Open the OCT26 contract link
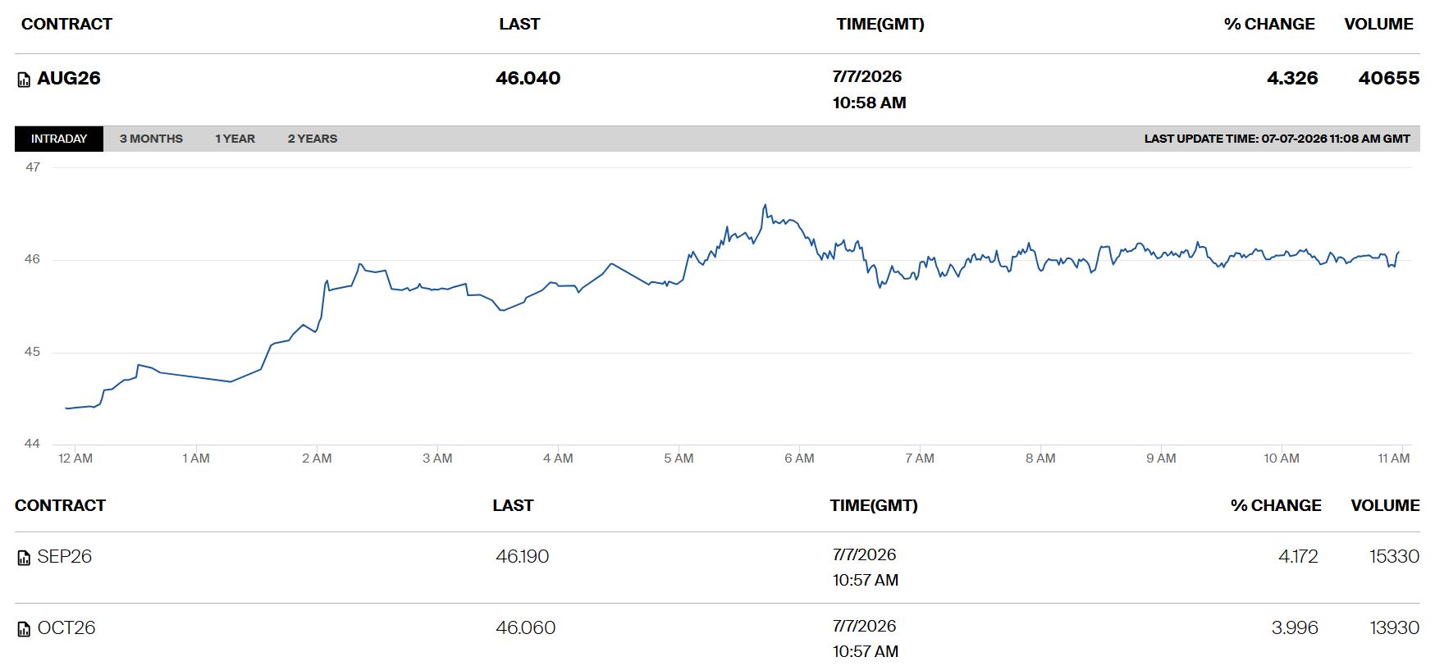Image resolution: width=1435 pixels, height=666 pixels. click(66, 627)
